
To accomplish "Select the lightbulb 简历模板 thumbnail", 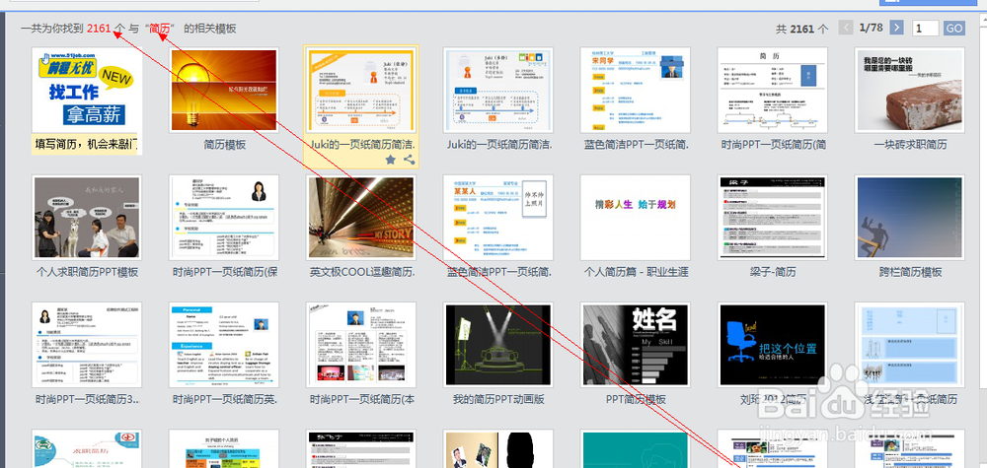I will 224,90.
